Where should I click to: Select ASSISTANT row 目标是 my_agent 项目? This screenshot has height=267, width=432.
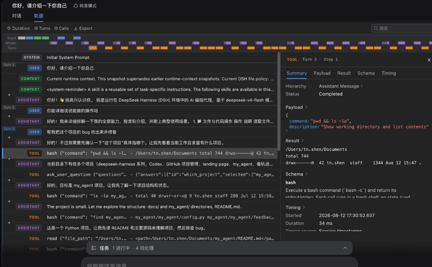coord(140,186)
